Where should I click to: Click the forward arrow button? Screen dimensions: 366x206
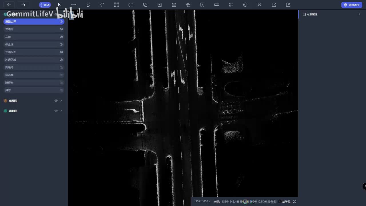[23, 5]
